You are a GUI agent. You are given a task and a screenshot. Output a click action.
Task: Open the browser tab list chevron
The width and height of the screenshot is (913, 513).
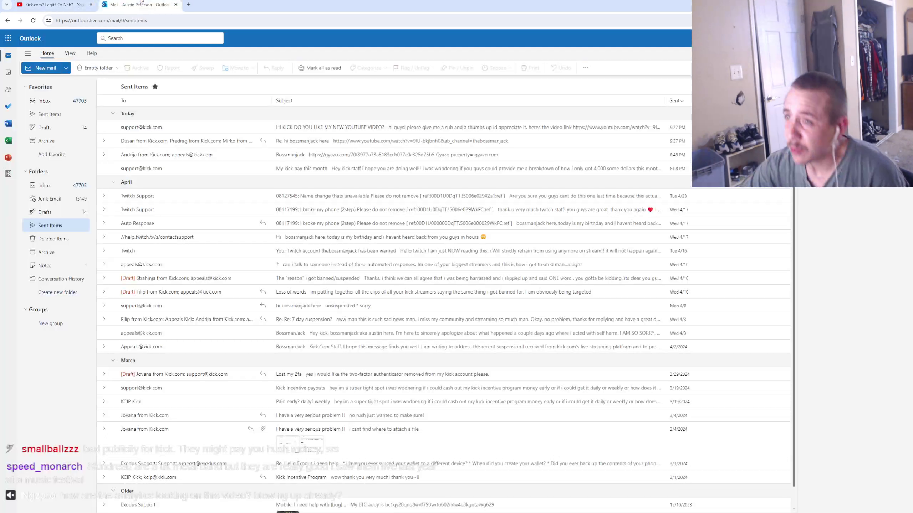click(6, 5)
